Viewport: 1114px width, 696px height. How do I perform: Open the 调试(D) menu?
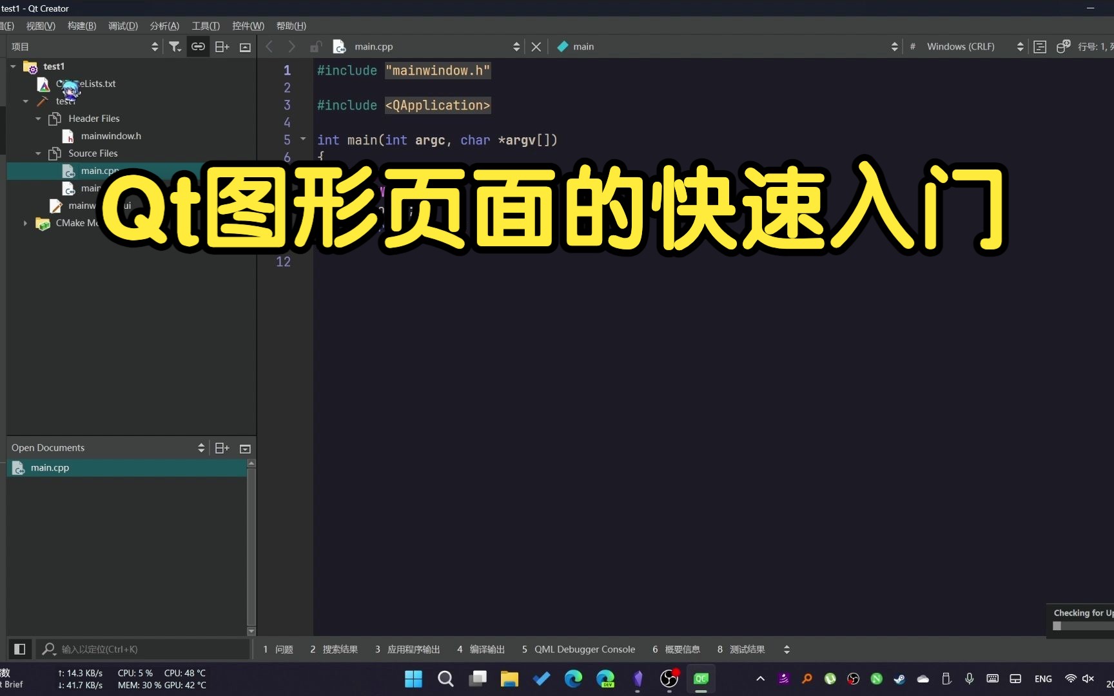click(x=123, y=26)
